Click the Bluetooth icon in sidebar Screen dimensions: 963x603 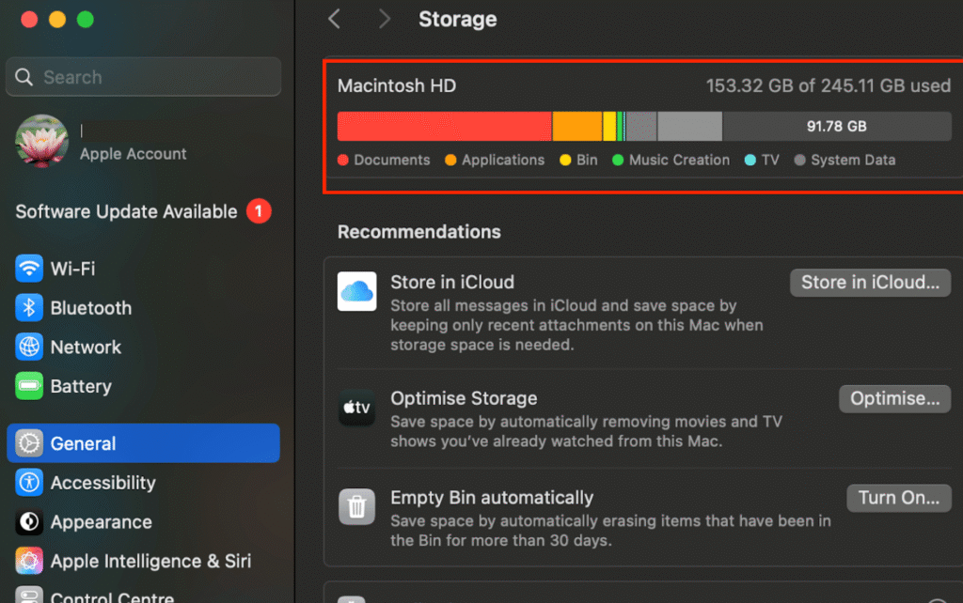point(29,307)
